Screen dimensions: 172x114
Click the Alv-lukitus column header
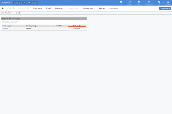click(x=59, y=26)
